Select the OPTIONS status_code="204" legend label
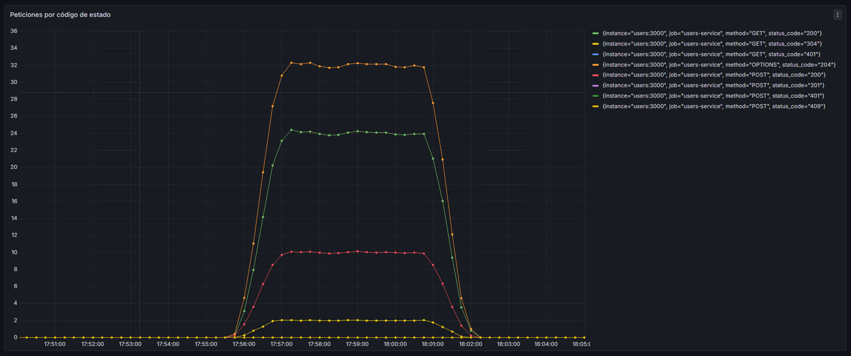This screenshot has width=851, height=356. pos(719,65)
